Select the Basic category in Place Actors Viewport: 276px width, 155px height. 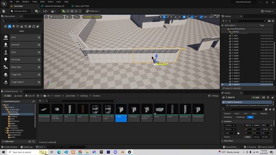coord(9,26)
